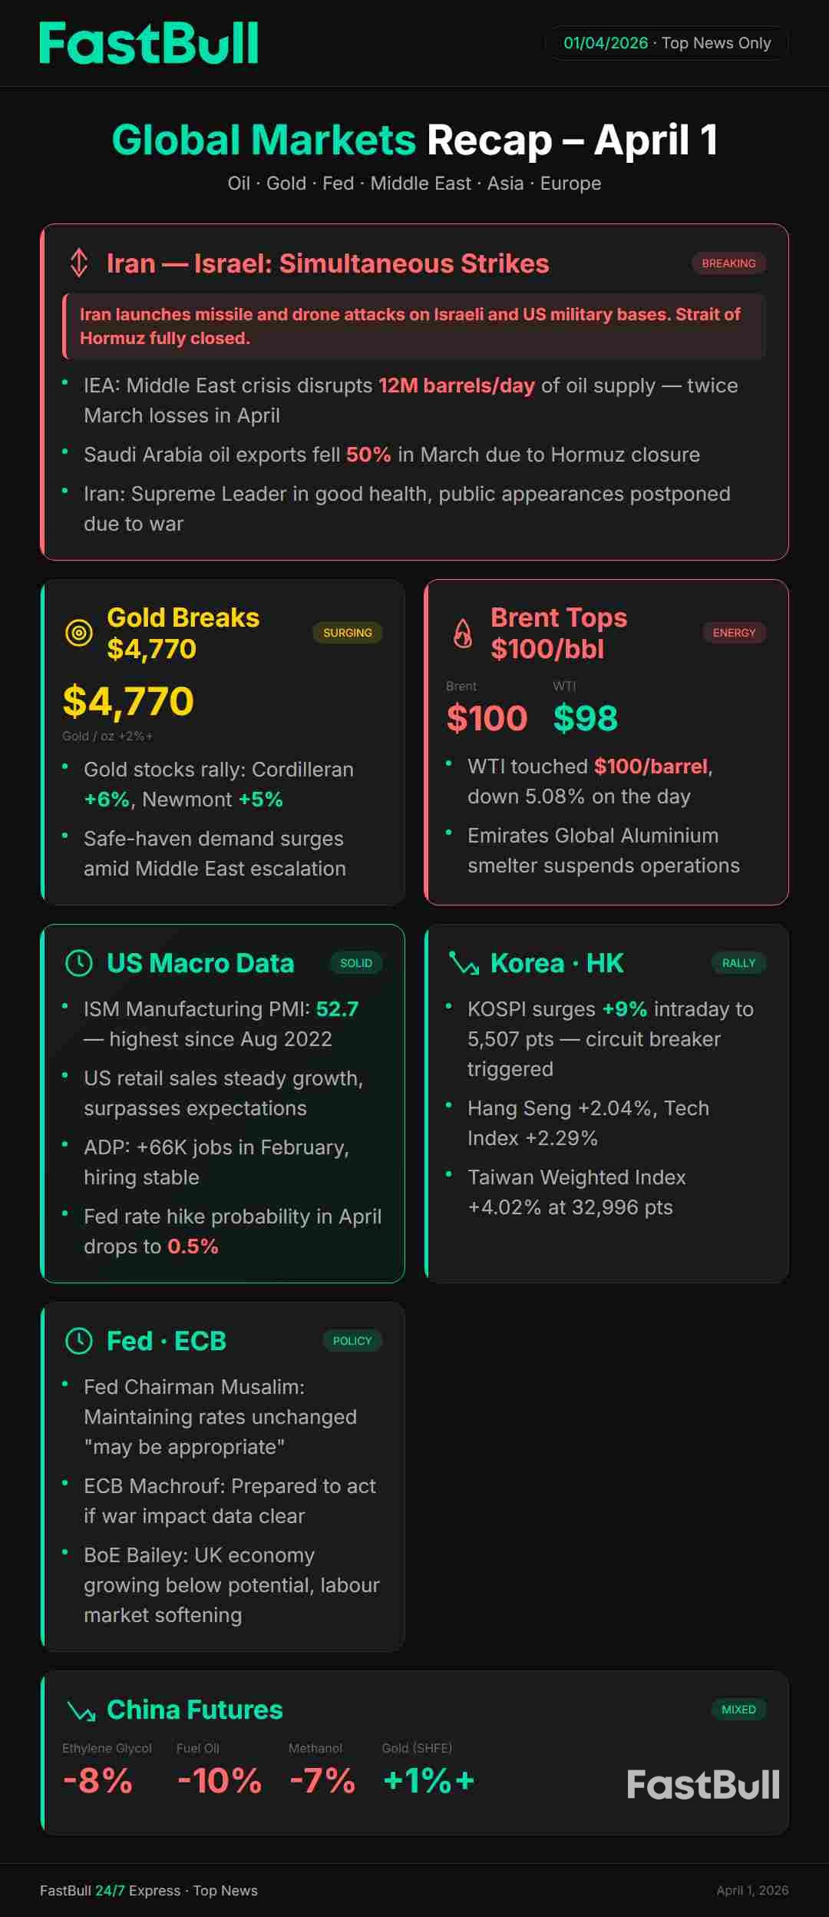
Task: Click the $4,770 gold price figure
Action: point(128,701)
